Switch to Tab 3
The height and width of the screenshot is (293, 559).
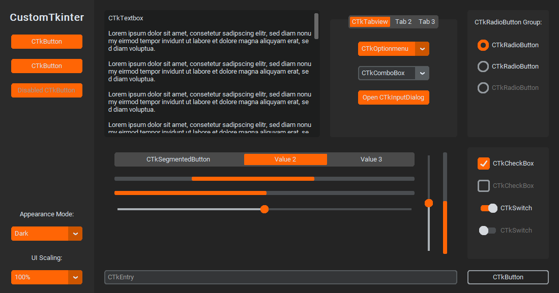[x=426, y=21]
